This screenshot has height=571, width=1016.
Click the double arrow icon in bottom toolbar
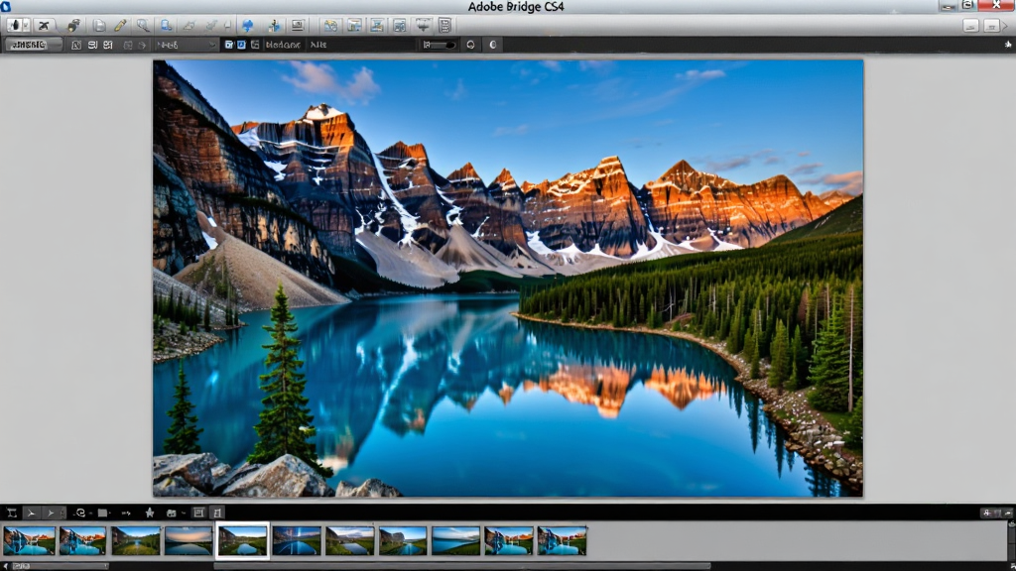[126, 513]
